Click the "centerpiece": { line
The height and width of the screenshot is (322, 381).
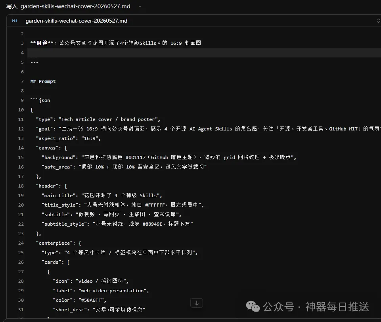[59, 243]
